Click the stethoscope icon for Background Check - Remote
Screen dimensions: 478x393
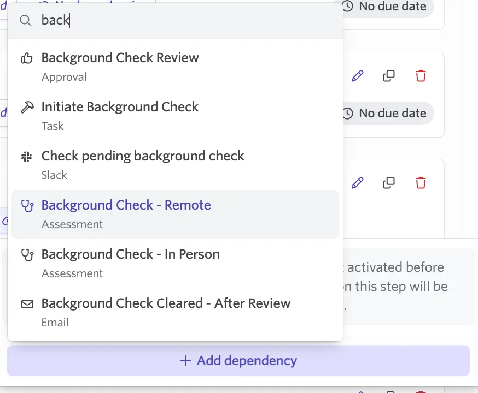coord(27,206)
